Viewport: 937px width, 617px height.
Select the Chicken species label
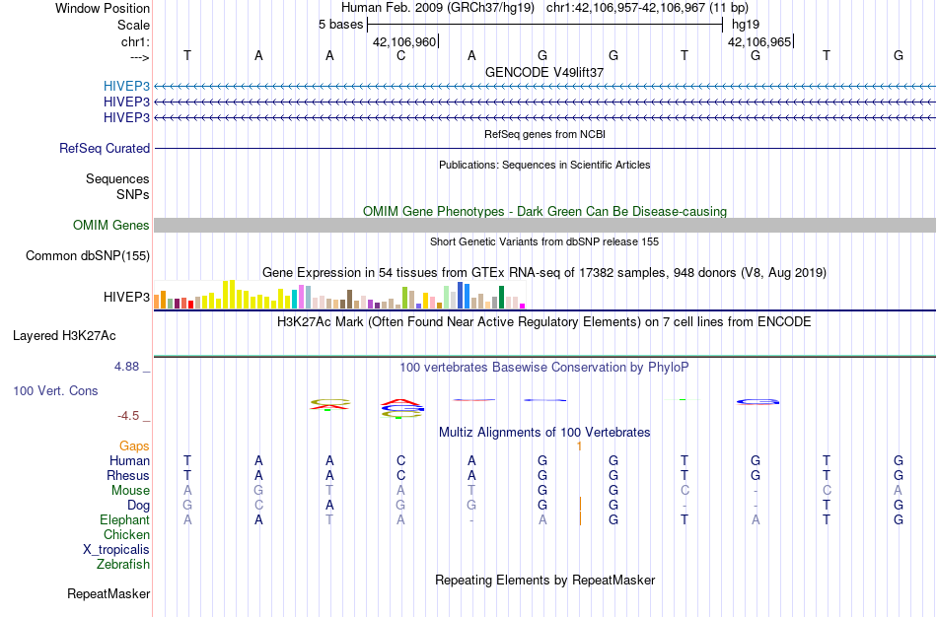(126, 534)
